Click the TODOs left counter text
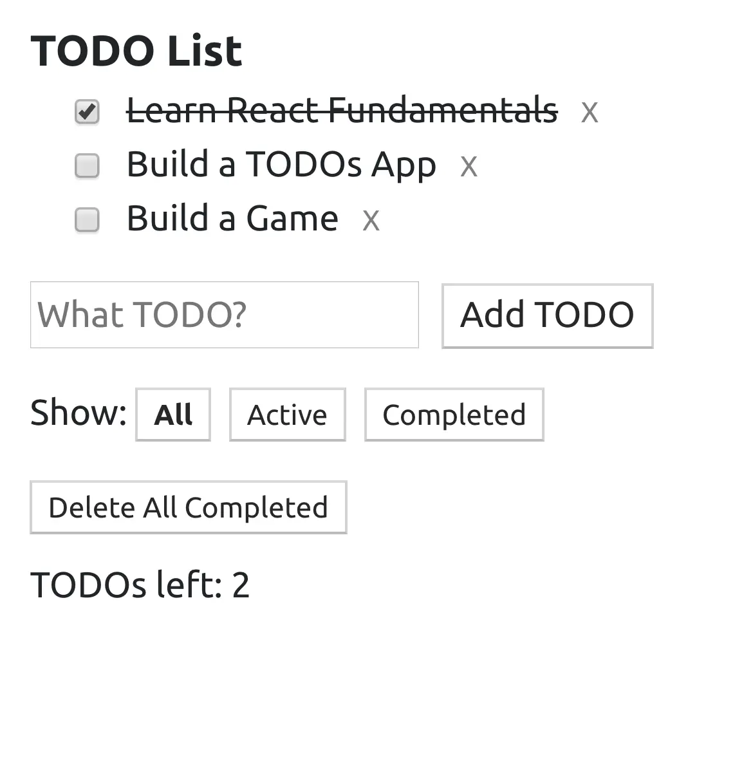 coord(140,584)
